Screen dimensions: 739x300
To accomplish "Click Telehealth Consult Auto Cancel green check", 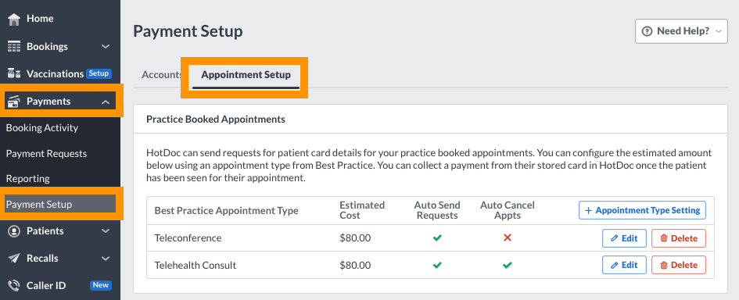I will pyautogui.click(x=507, y=265).
